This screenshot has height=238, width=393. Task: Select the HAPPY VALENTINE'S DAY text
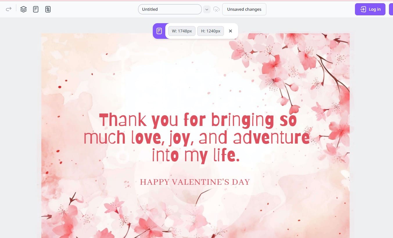pyautogui.click(x=195, y=182)
